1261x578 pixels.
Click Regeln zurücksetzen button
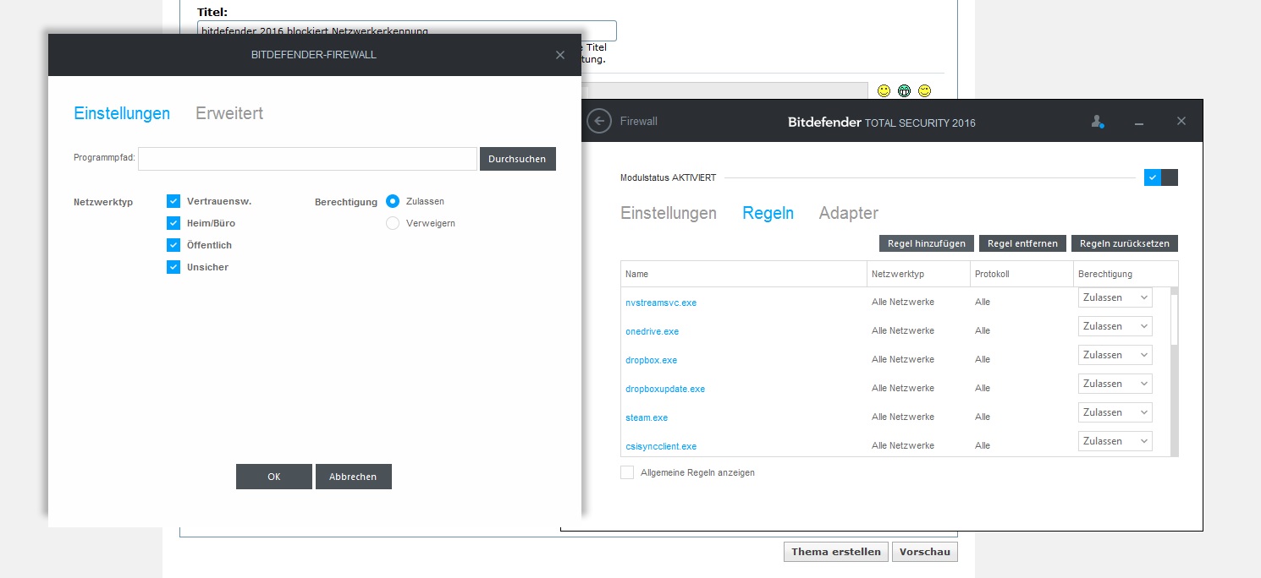click(x=1125, y=243)
